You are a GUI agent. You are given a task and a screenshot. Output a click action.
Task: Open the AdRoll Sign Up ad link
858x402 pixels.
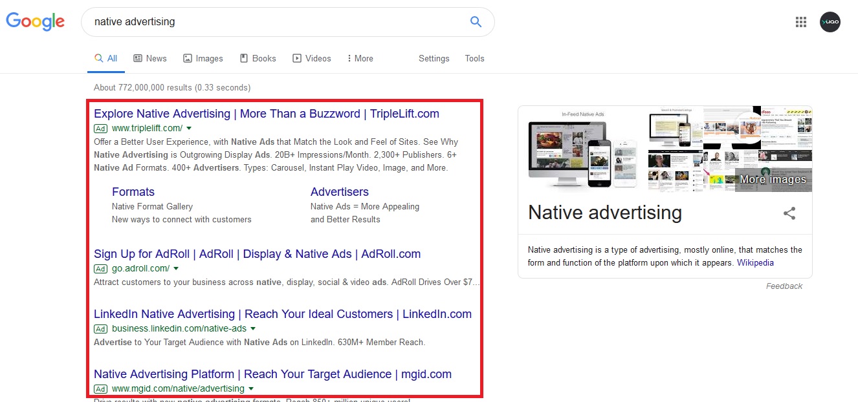258,254
